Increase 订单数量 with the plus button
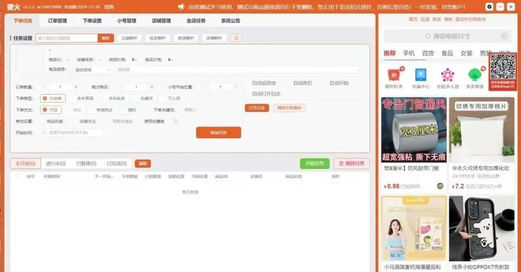521x272 pixels. pyautogui.click(x=76, y=87)
